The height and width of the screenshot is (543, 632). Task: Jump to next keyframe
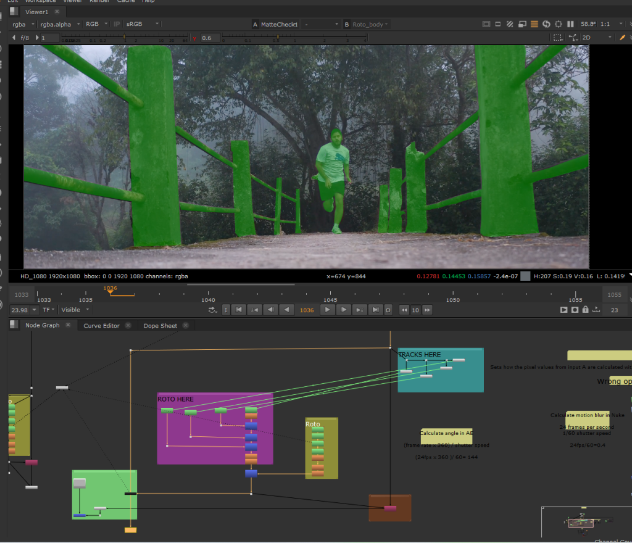click(359, 310)
